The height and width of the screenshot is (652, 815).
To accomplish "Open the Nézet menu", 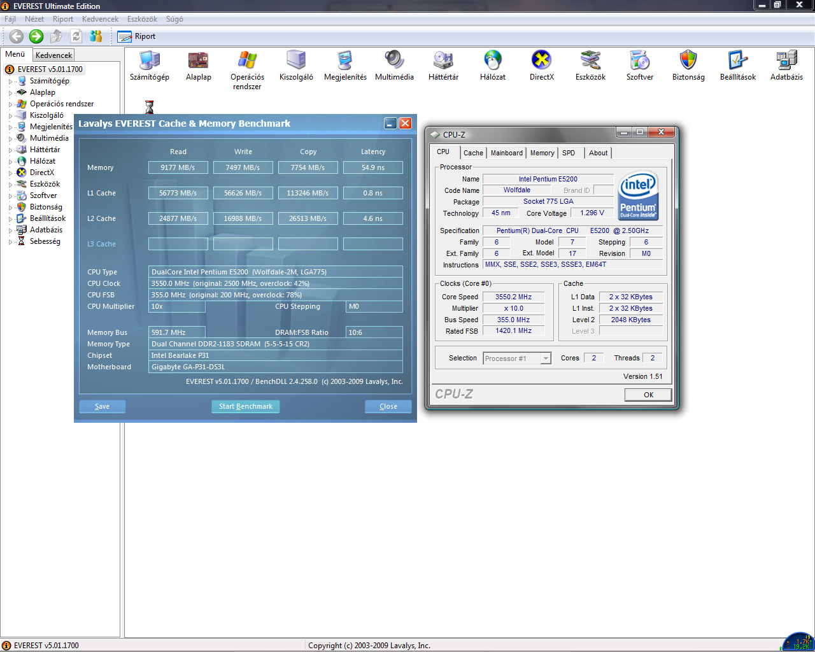I will [x=34, y=19].
